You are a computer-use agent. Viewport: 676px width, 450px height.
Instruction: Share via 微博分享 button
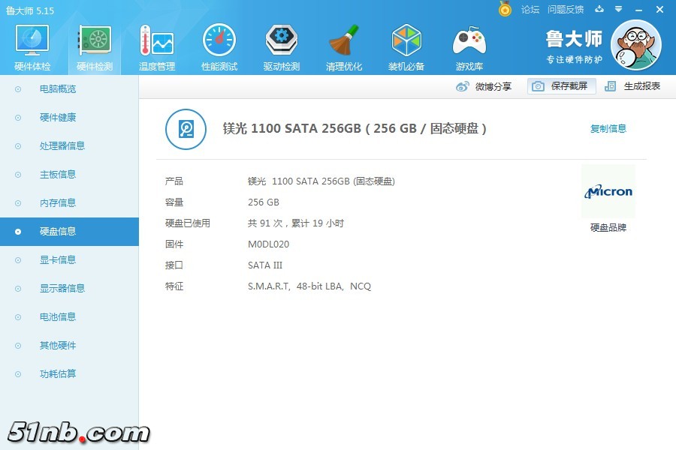pyautogui.click(x=484, y=86)
